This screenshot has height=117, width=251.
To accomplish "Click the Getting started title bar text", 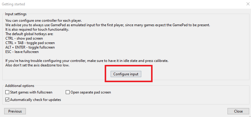I will click(x=13, y=4).
